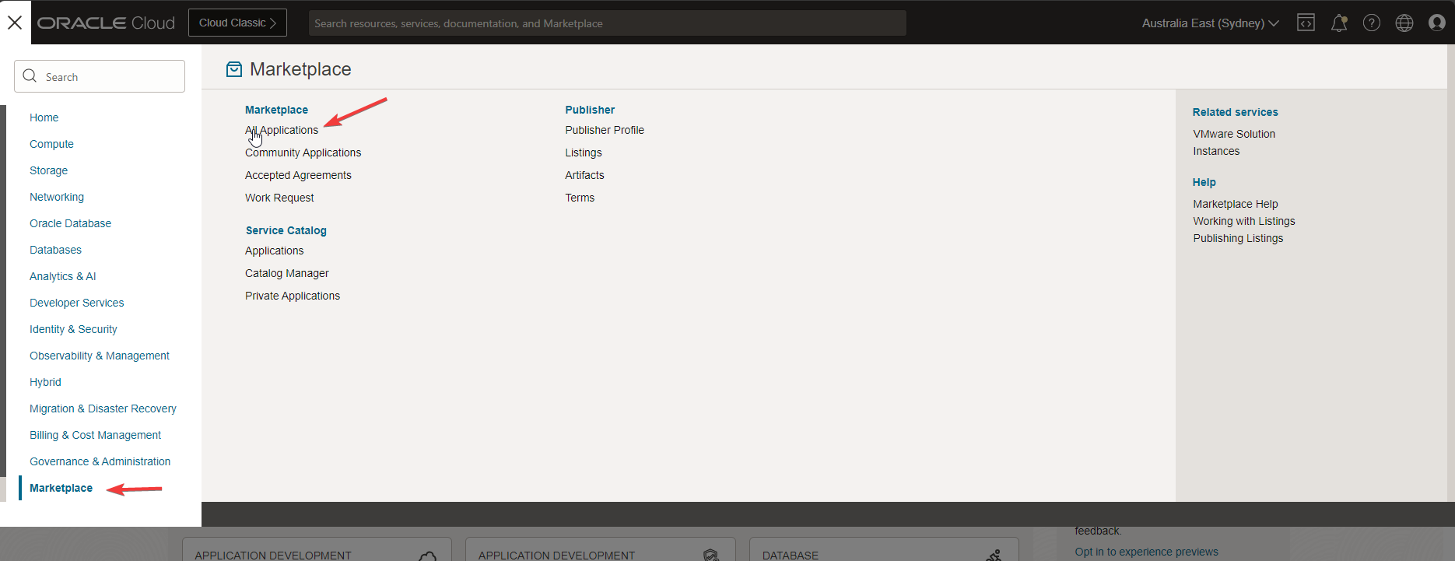This screenshot has width=1455, height=561.
Task: Click the magnifier icon in the menu search
Action: point(30,76)
